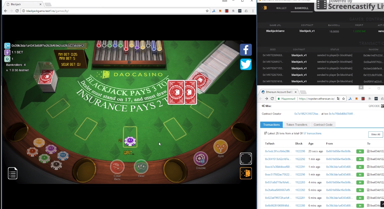Image resolution: width=384 pixels, height=209 pixels.
Task: Click the TxHash column header
Action: pos(270,144)
